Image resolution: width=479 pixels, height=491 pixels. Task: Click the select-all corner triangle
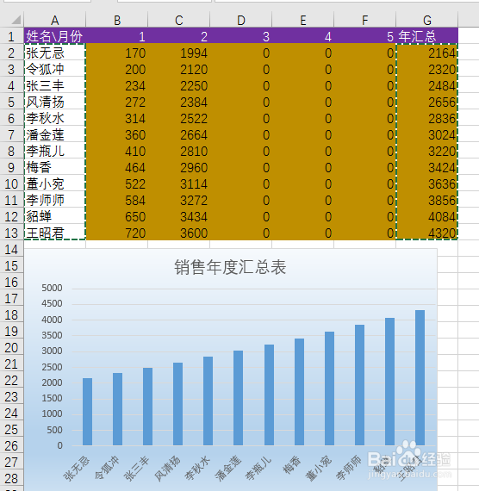pos(16,20)
